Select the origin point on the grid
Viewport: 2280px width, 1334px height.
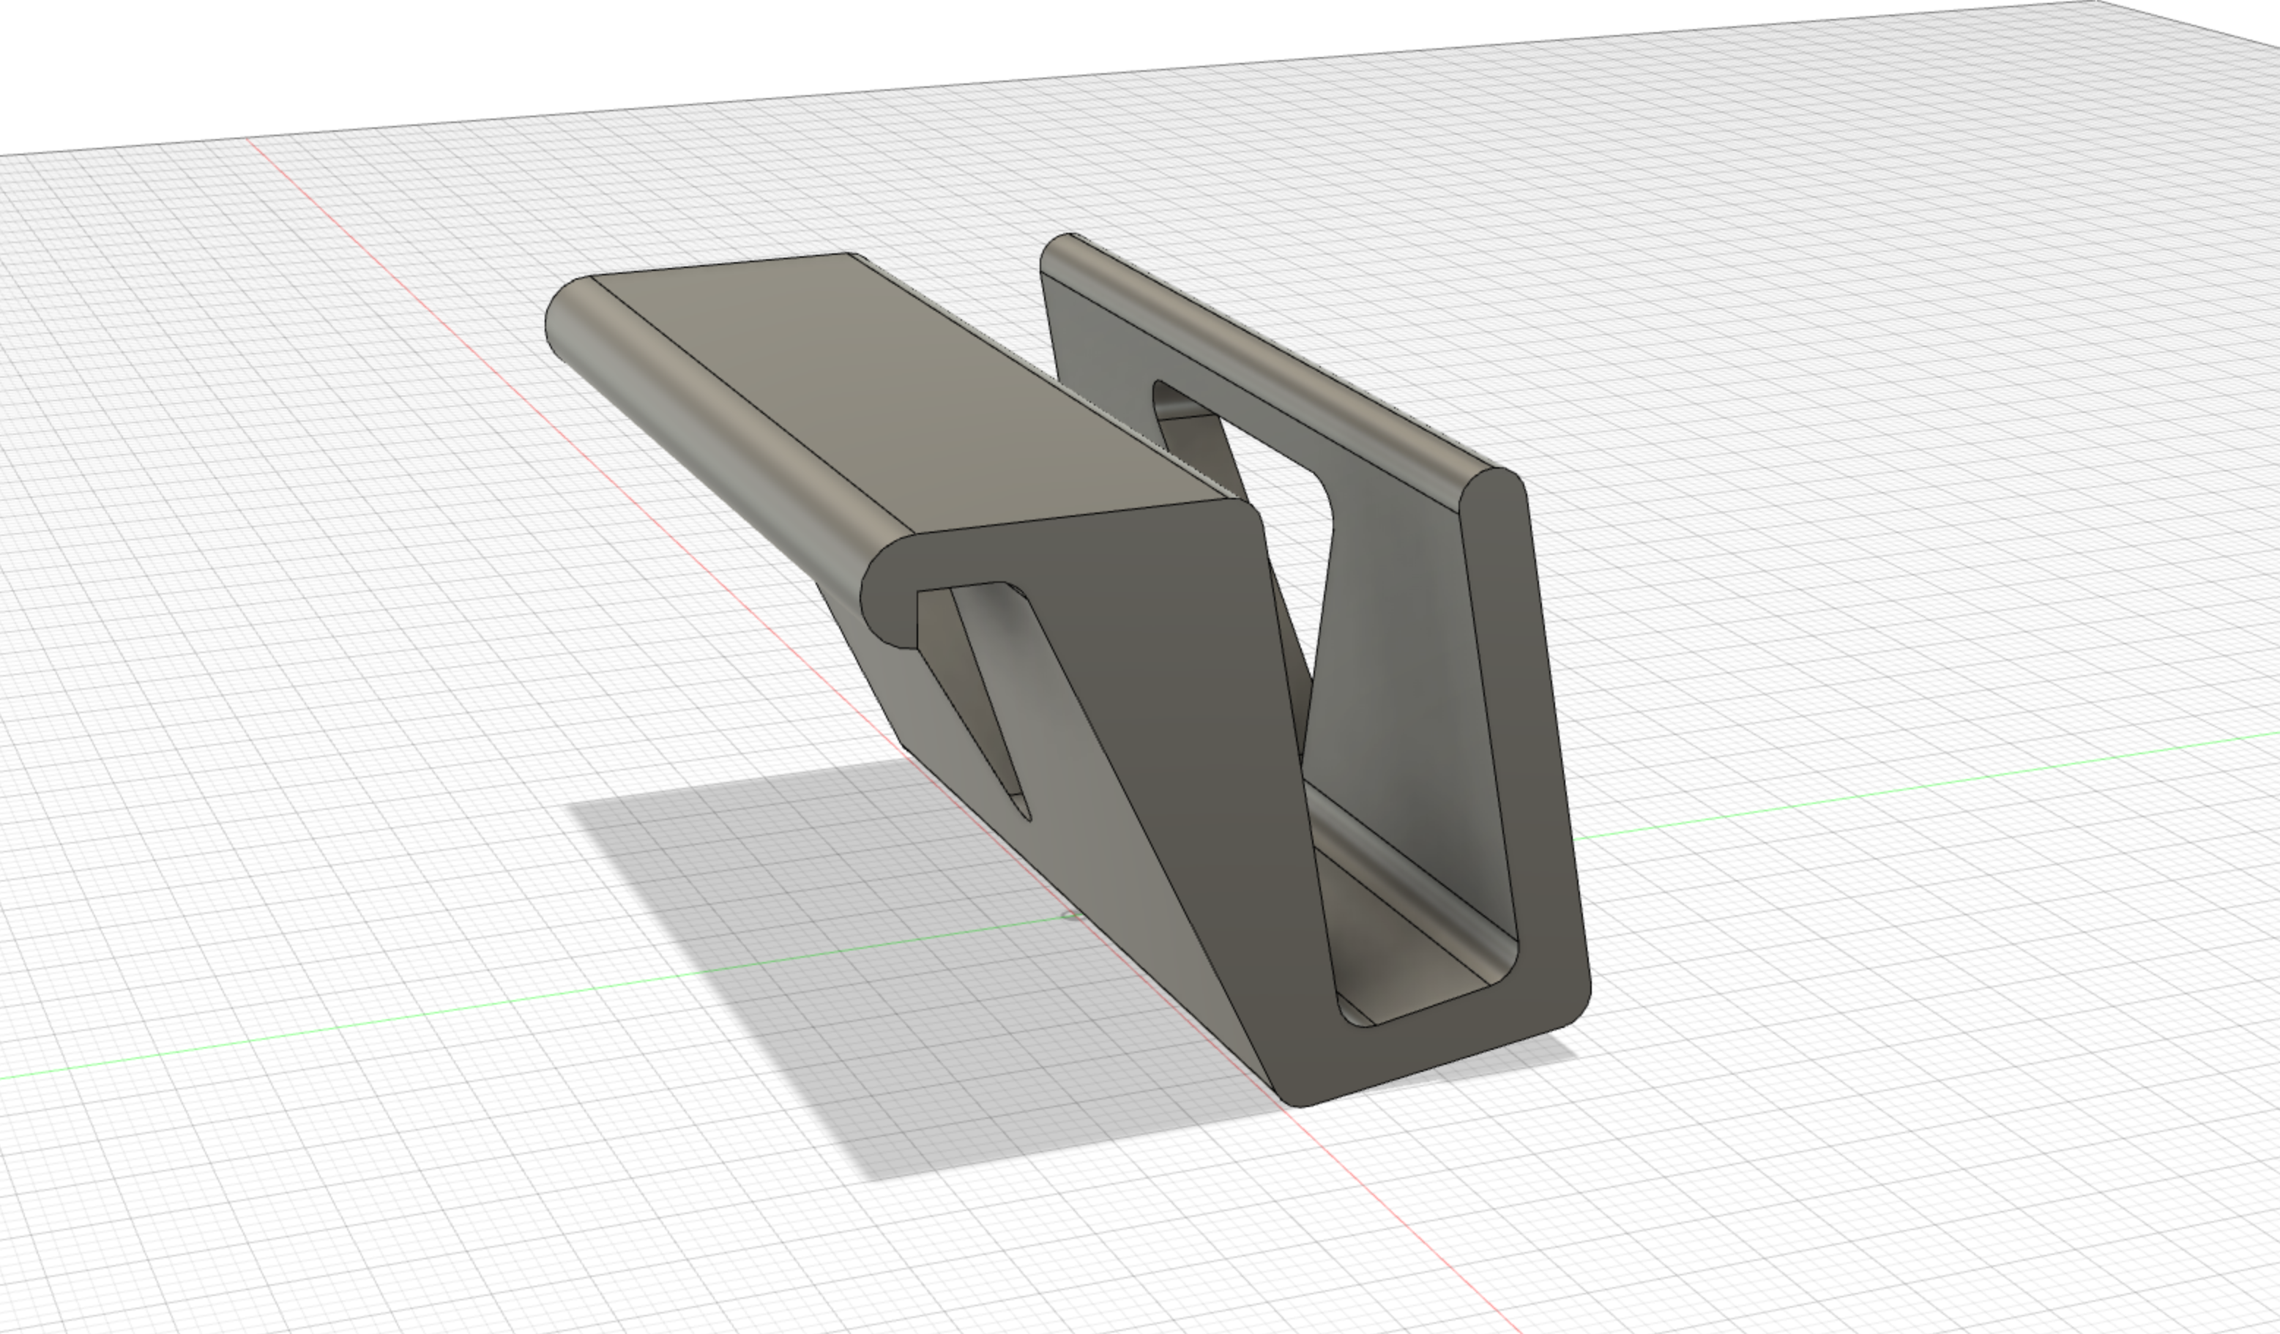coord(1070,916)
